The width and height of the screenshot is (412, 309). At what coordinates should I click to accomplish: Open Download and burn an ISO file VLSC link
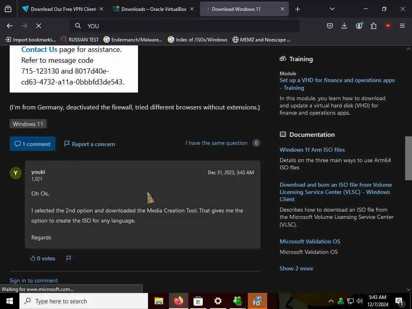[x=336, y=192]
